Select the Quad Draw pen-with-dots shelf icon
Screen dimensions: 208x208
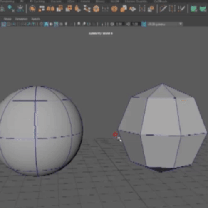click(181, 9)
